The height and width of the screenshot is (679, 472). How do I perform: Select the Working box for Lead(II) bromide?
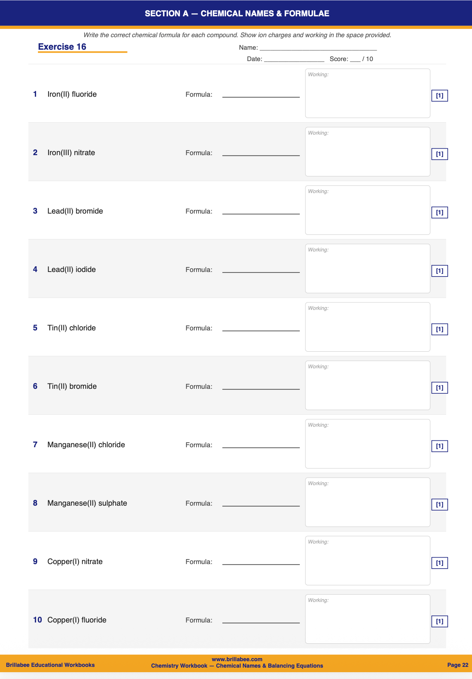[367, 210]
